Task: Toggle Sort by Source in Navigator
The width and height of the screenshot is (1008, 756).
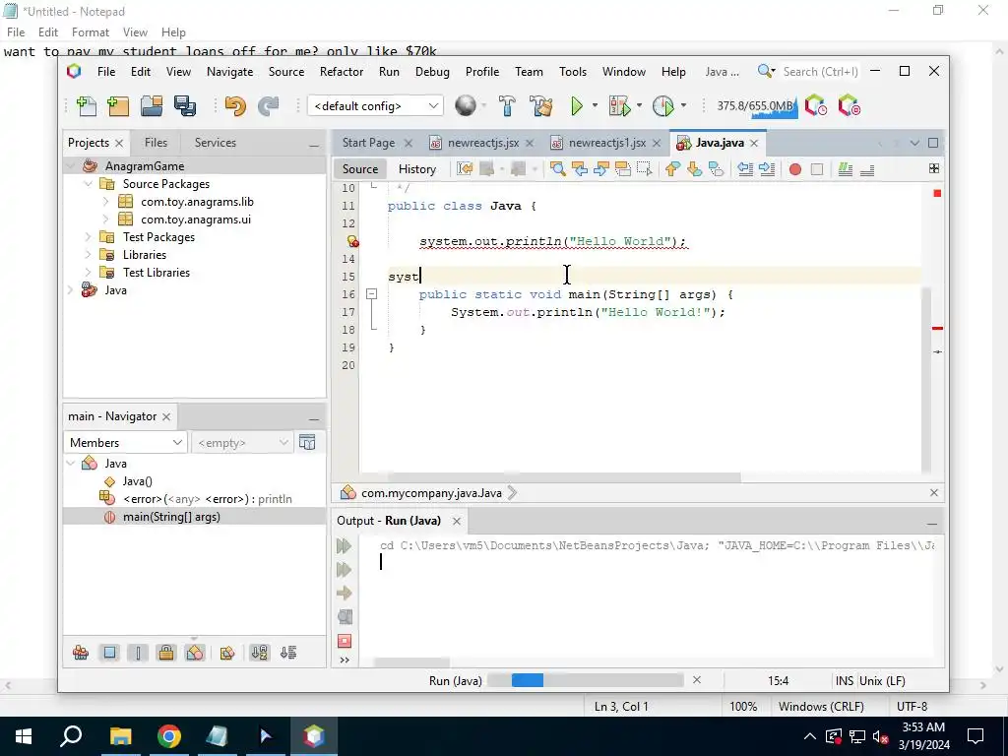Action: pyautogui.click(x=288, y=654)
